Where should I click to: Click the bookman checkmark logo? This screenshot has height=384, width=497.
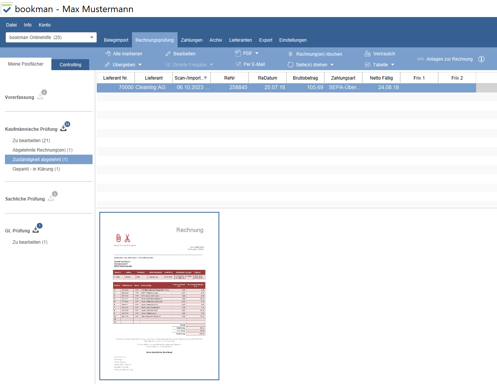pos(7,8)
